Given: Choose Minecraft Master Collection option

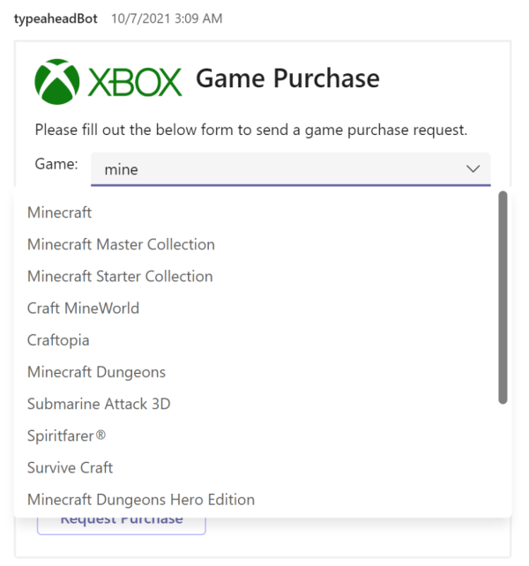Looking at the screenshot, I should [121, 244].
